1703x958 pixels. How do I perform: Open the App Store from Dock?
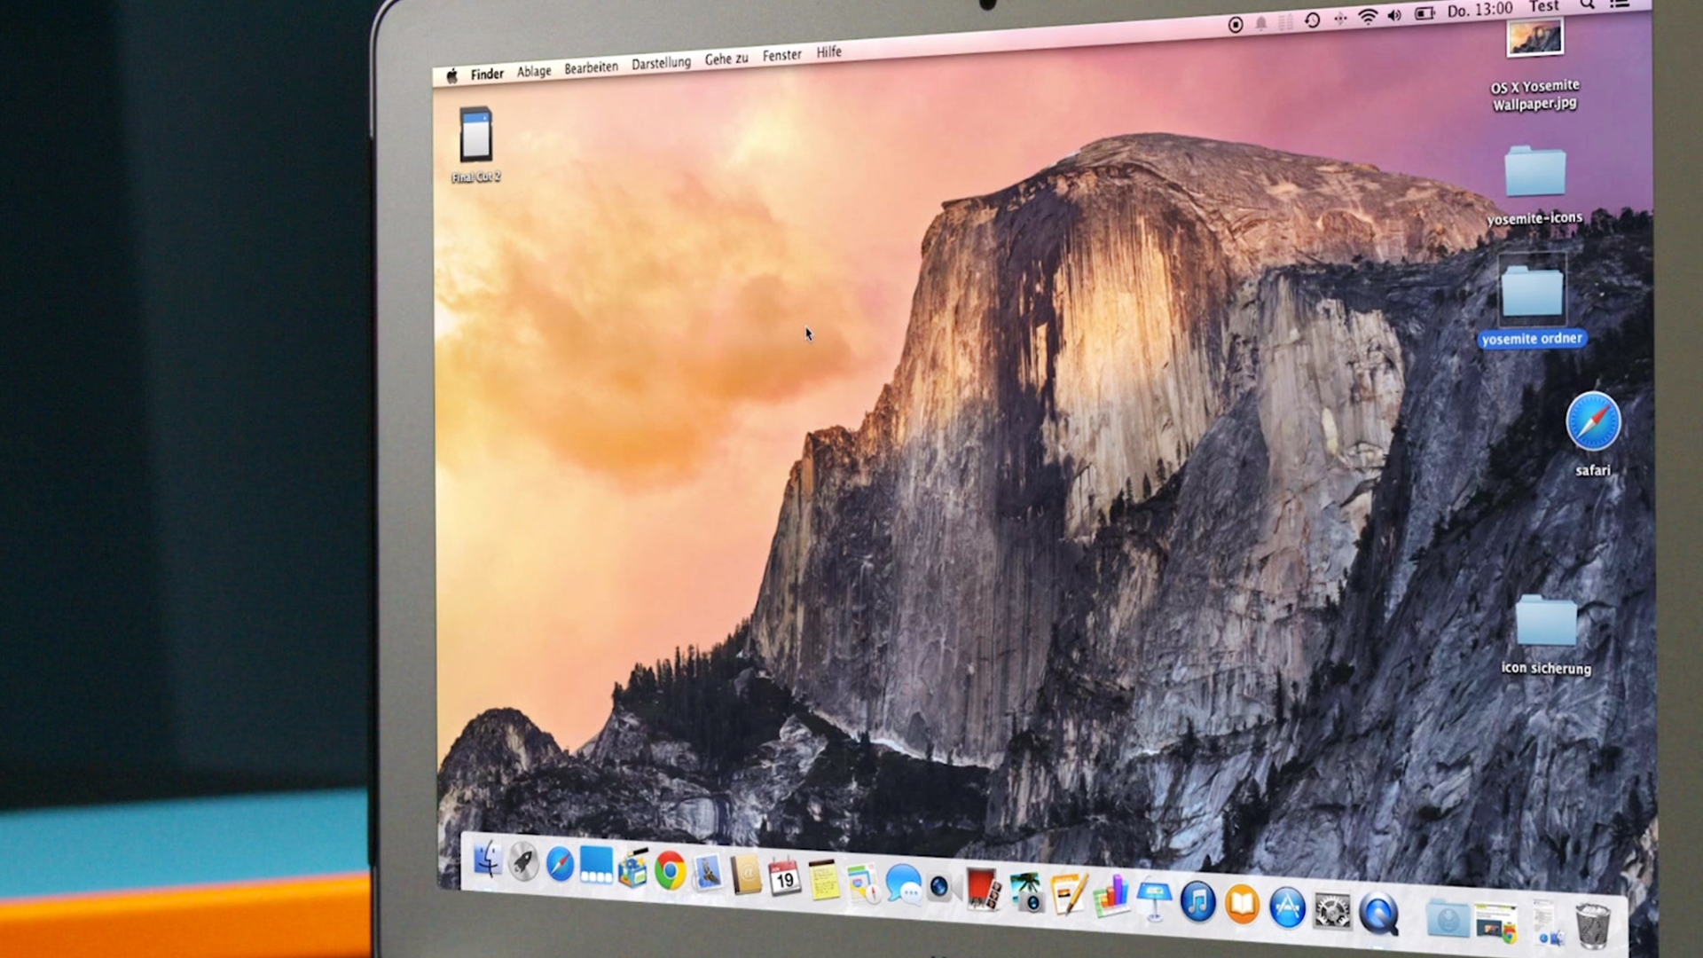[1287, 907]
